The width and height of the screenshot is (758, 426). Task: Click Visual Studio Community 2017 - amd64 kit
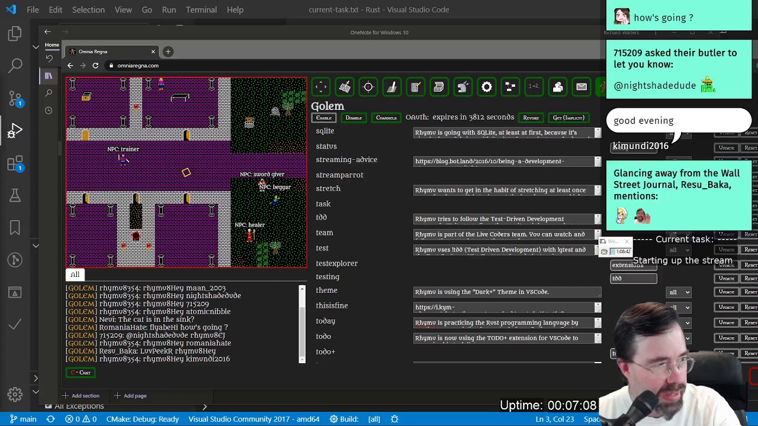(254, 419)
